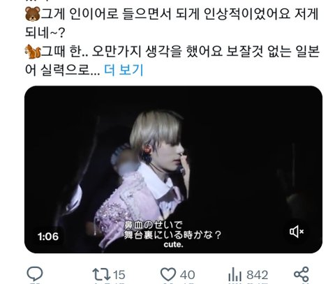Click the like count 40
The height and width of the screenshot is (284, 335).
coord(188,275)
